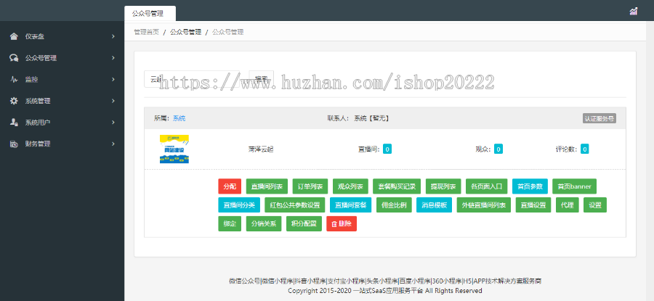
Task: Open 提现列表
Action: (x=443, y=186)
